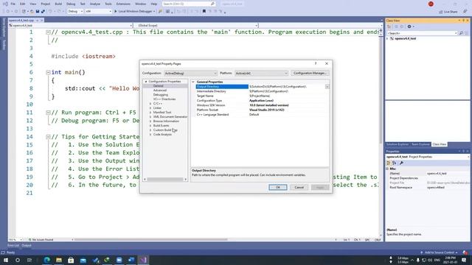Image resolution: width=472 pixels, height=265 pixels.
Task: Click in the Class View search field
Action: click(x=422, y=33)
